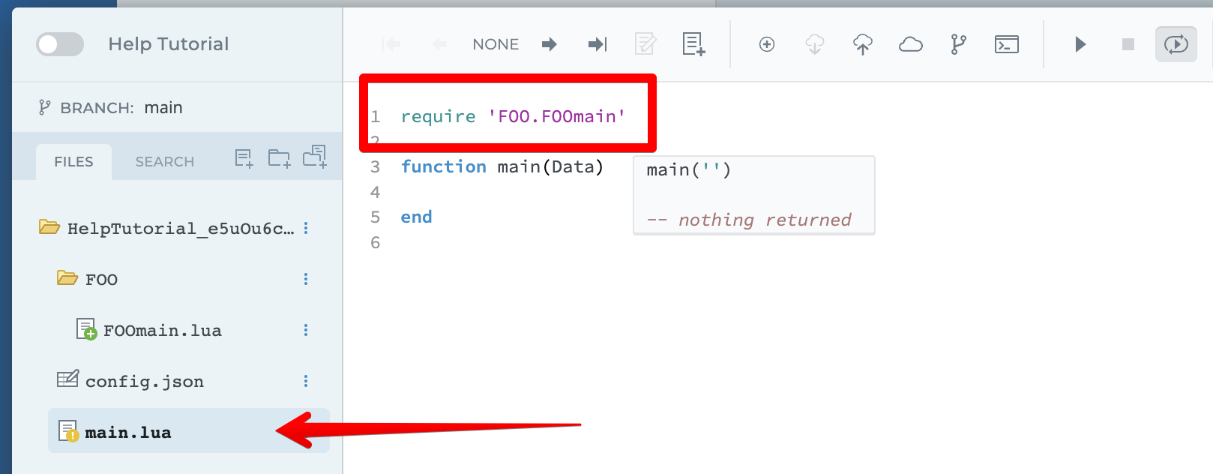The image size is (1213, 474).
Task: Collapse the HelpTutorial project folder
Action: click(49, 228)
